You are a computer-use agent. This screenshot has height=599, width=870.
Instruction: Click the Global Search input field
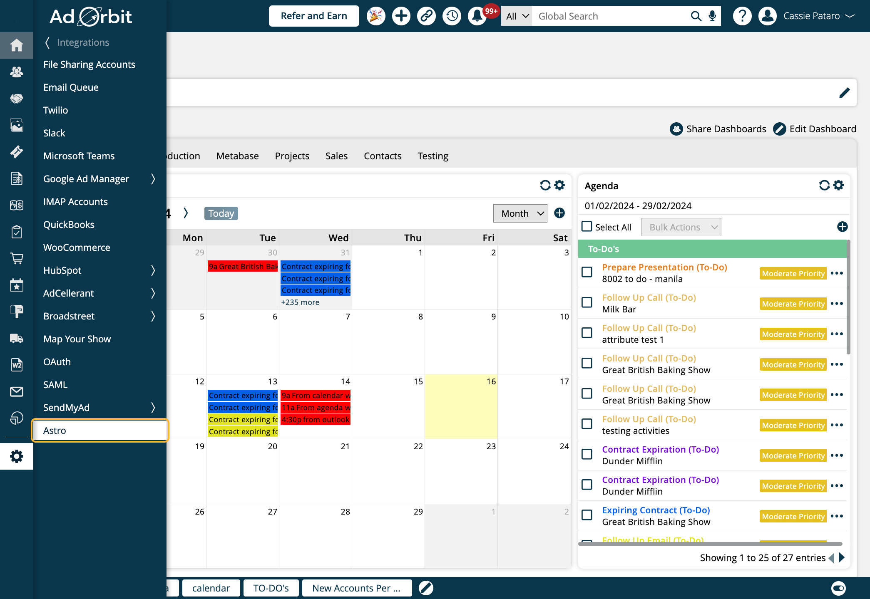click(x=610, y=16)
